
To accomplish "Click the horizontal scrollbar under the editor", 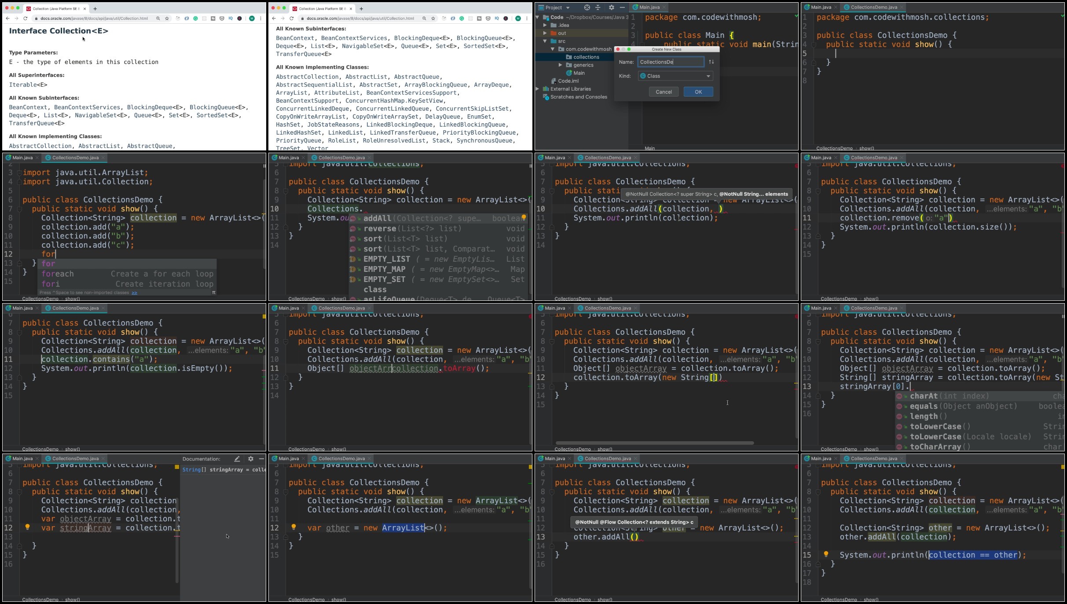I will click(x=655, y=443).
